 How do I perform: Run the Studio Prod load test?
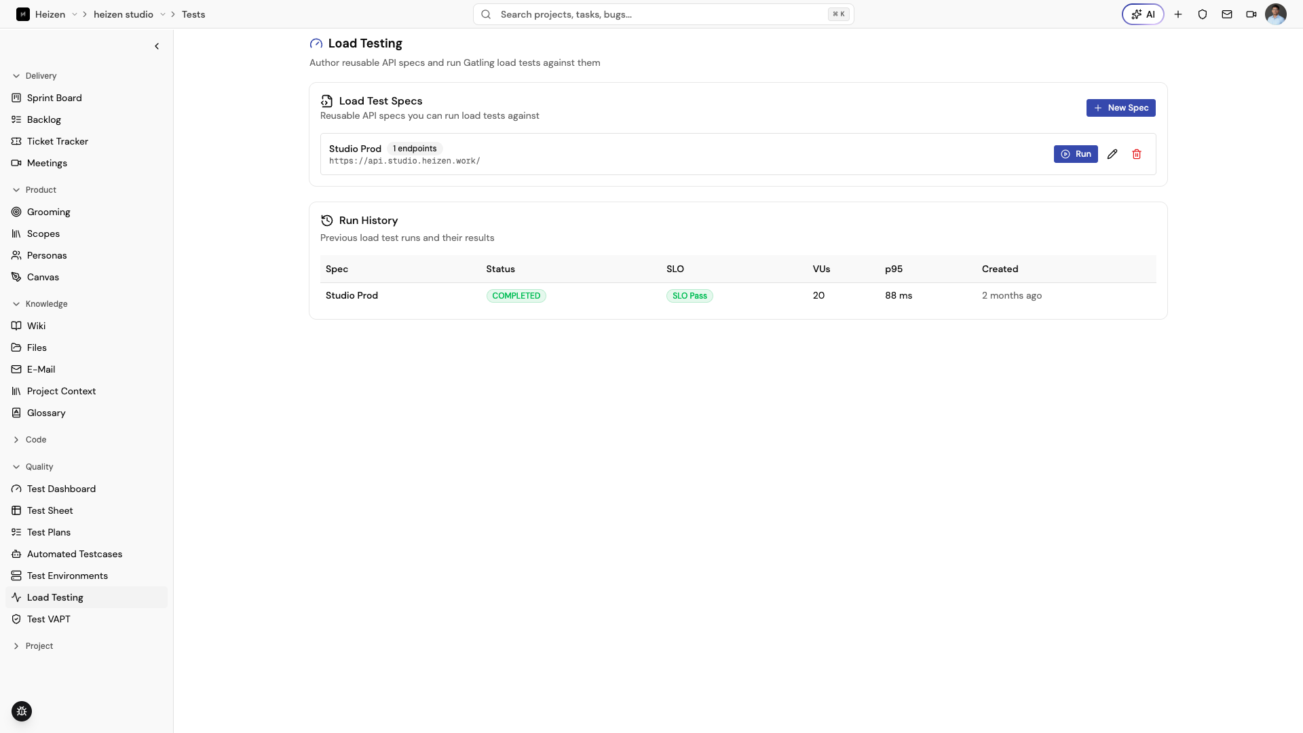(1076, 154)
